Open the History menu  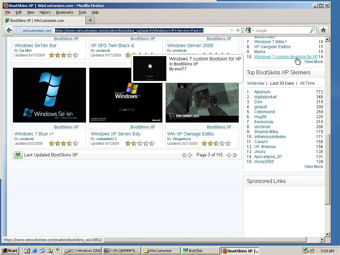pos(45,12)
